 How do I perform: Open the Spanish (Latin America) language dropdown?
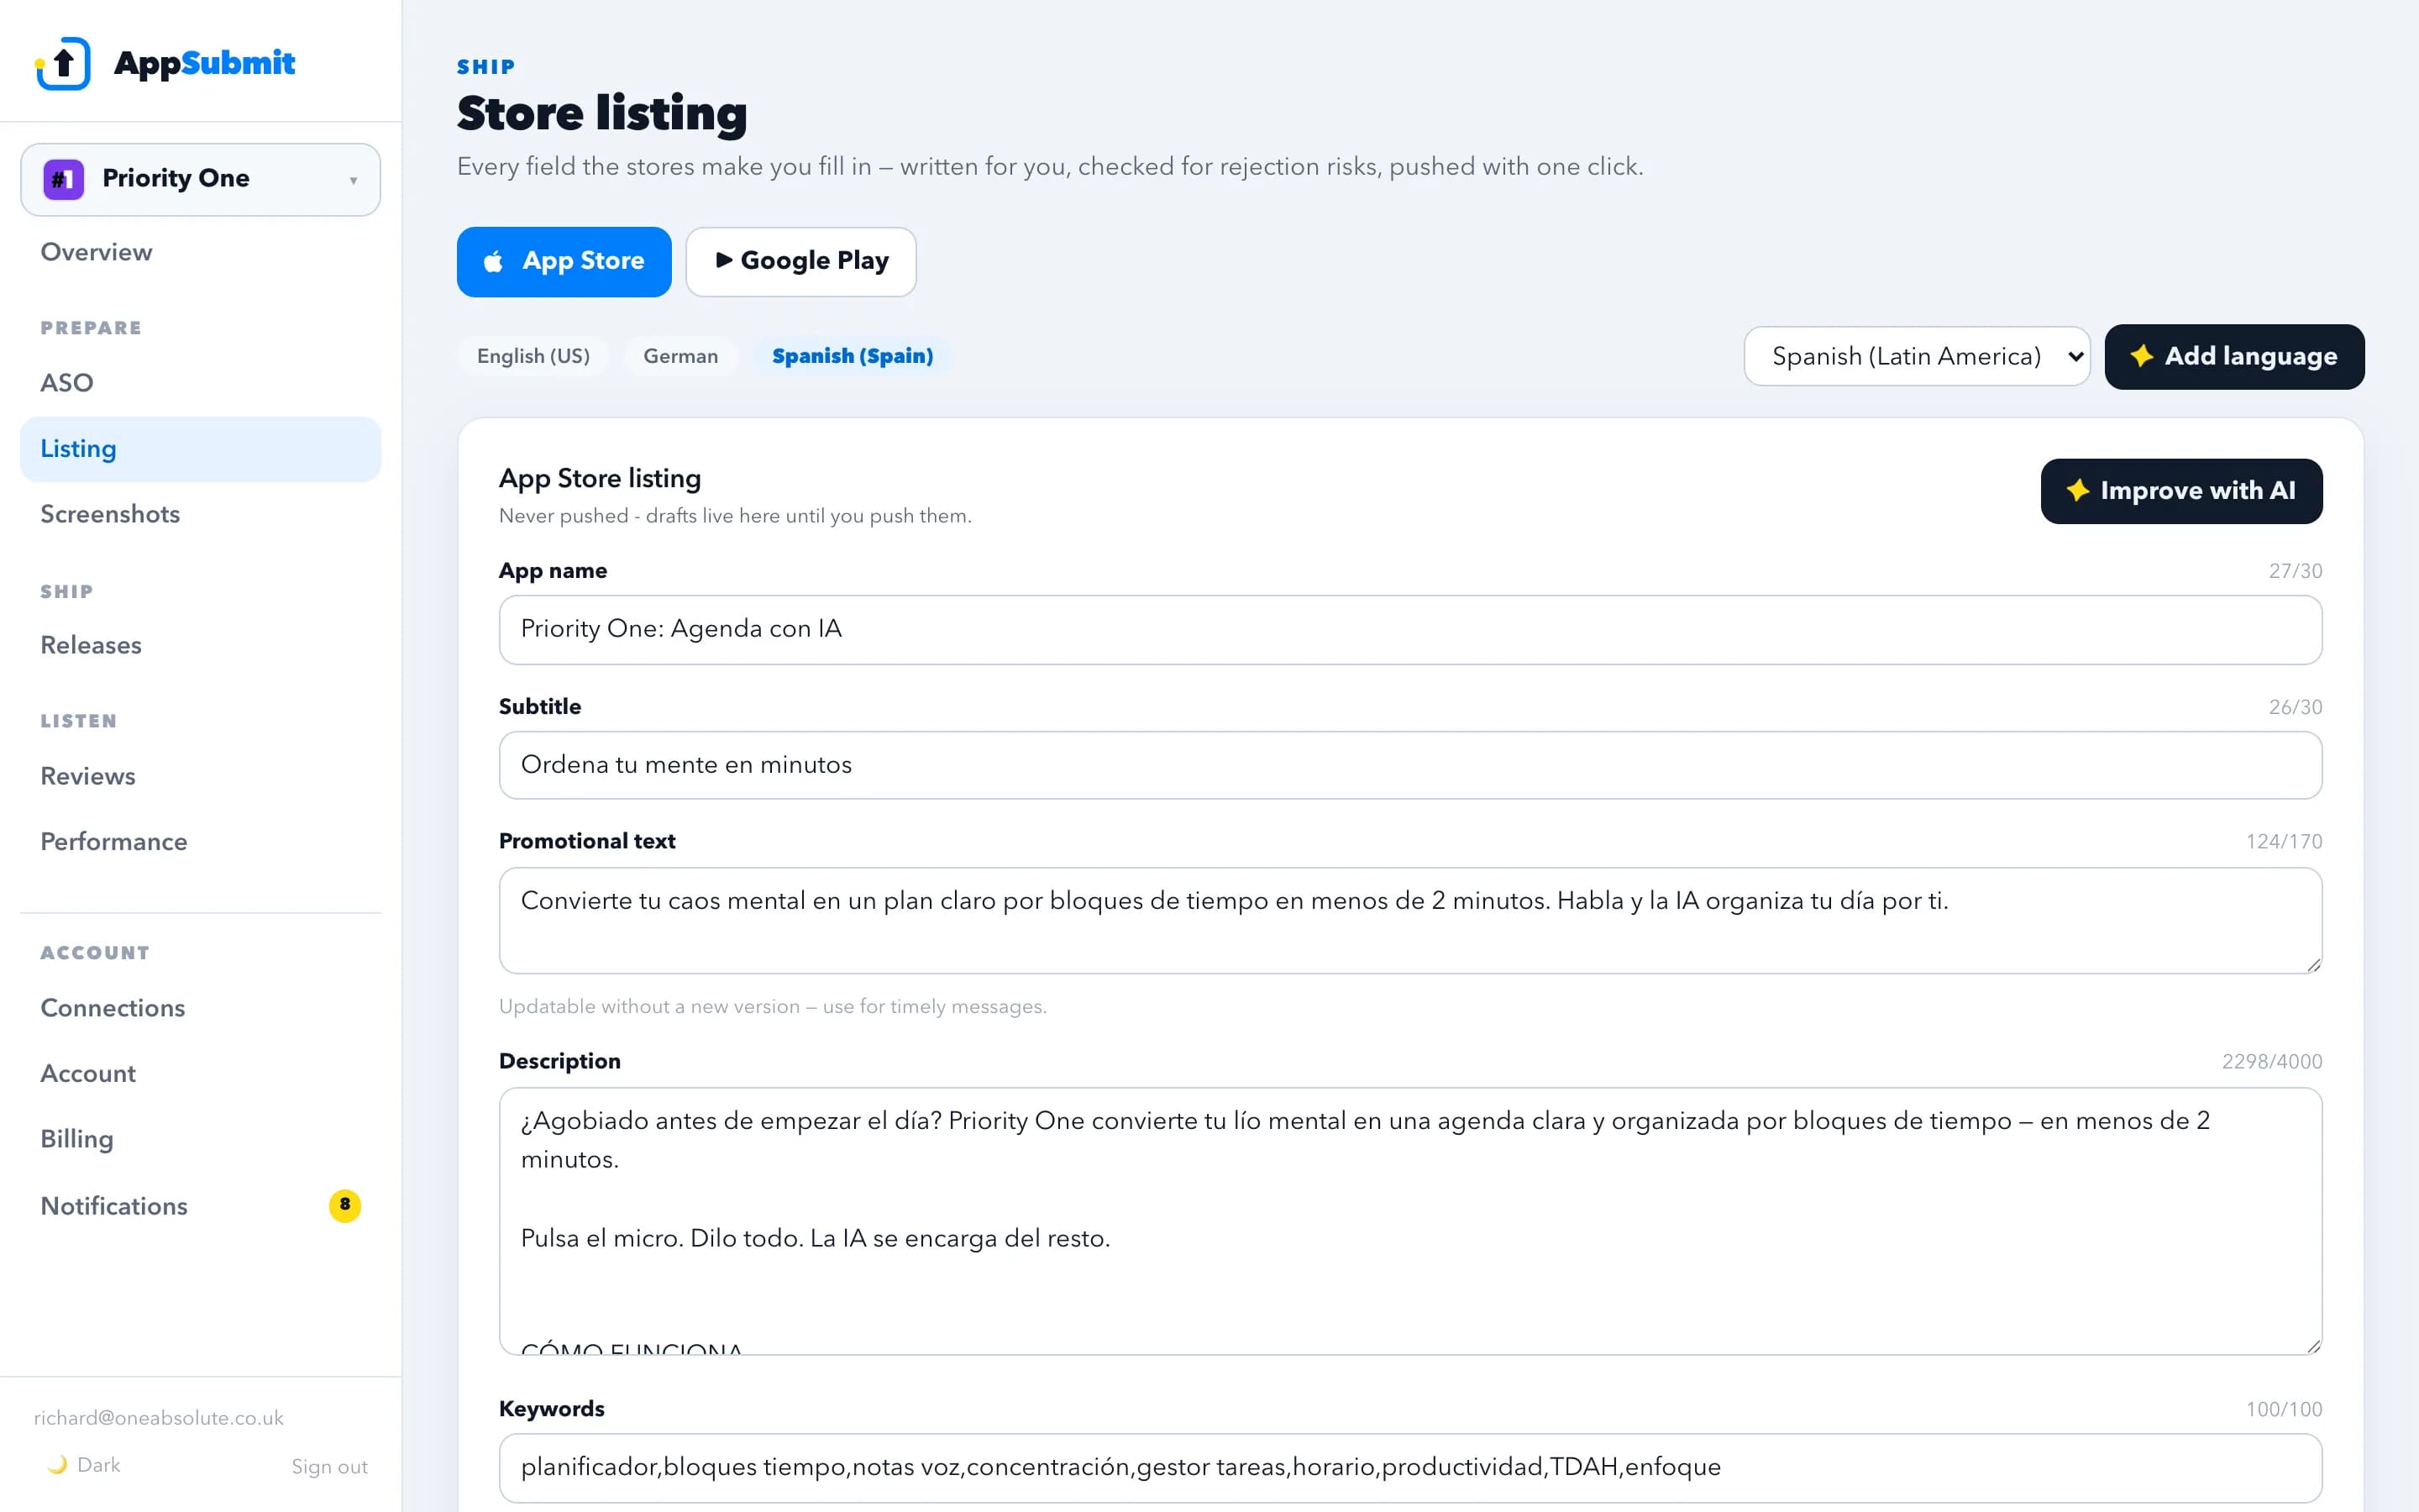(x=1916, y=356)
